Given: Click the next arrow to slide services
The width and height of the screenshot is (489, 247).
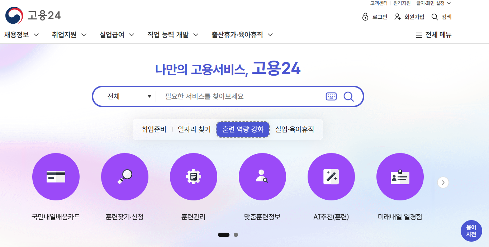Looking at the screenshot, I should [443, 182].
